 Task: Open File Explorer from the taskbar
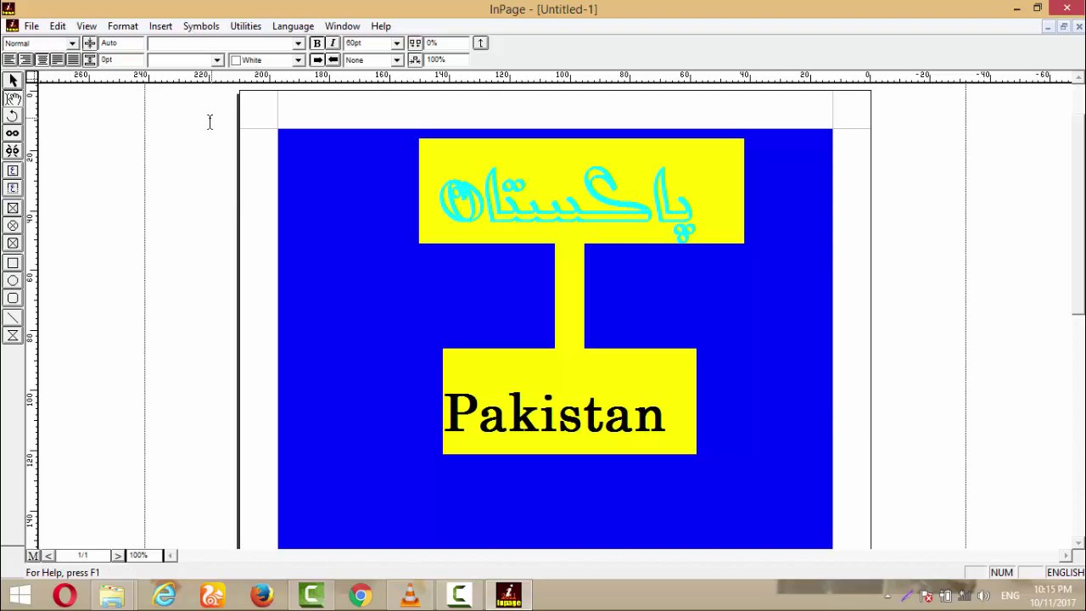tap(112, 595)
